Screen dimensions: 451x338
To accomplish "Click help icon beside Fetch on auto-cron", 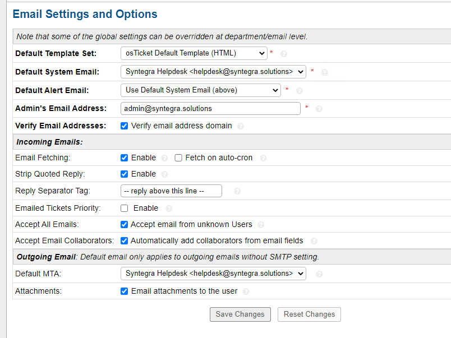I will tap(263, 158).
